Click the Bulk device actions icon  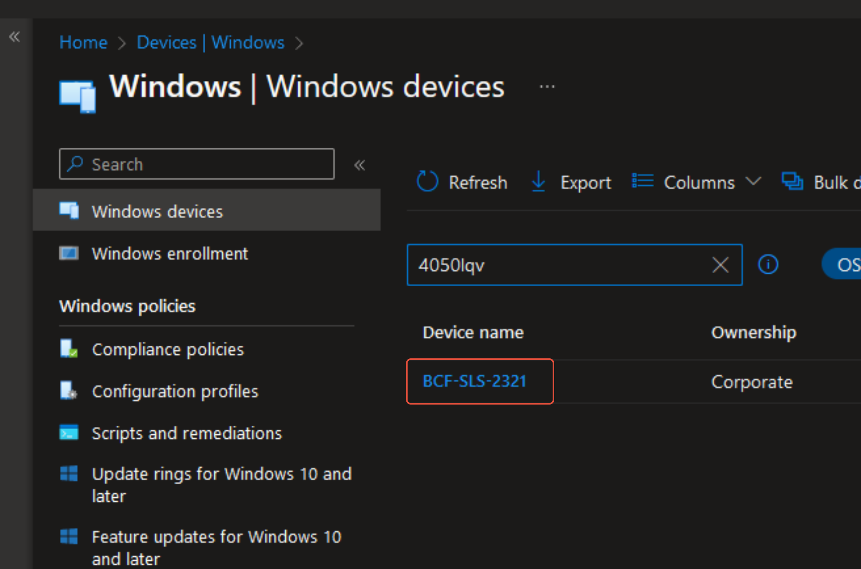(792, 182)
